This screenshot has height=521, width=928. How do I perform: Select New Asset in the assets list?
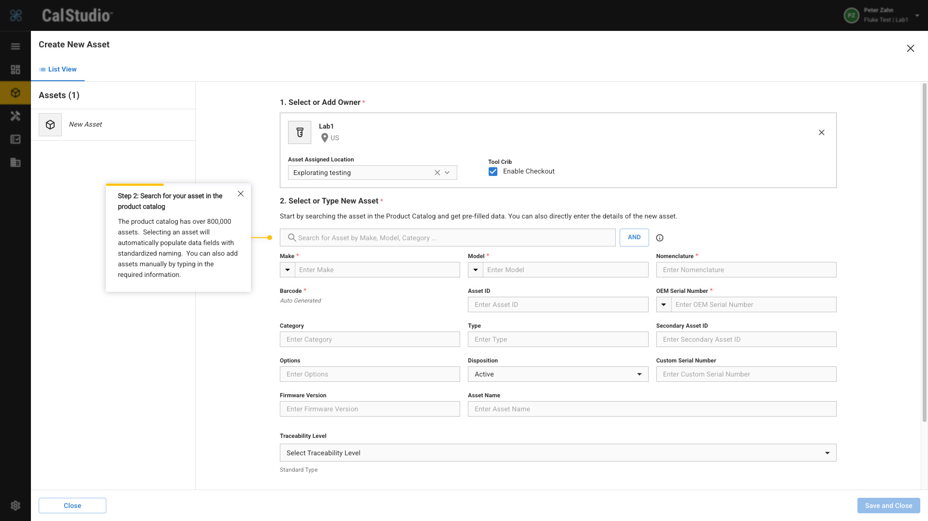coord(113,125)
